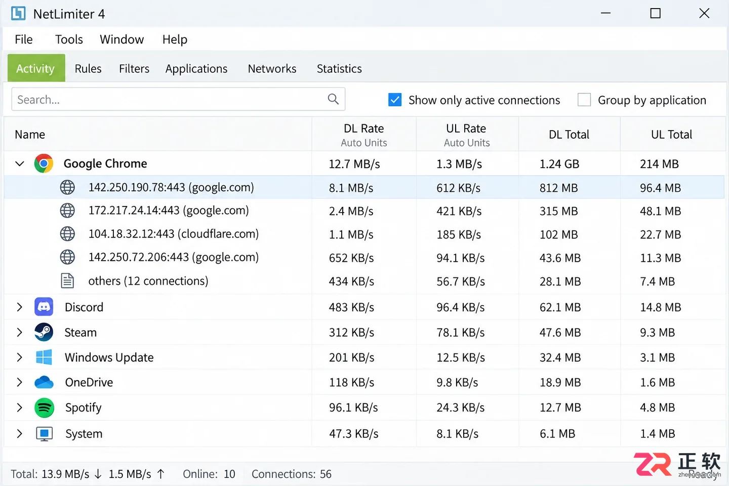The width and height of the screenshot is (729, 486).
Task: Switch to the Statistics tab
Action: tap(339, 68)
